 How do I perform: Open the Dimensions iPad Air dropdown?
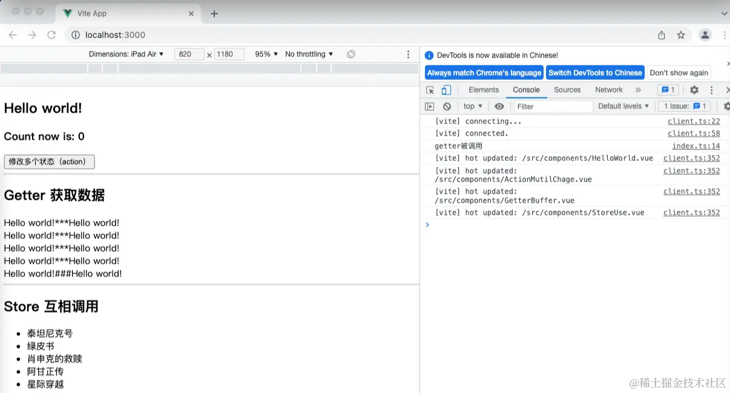pos(126,54)
